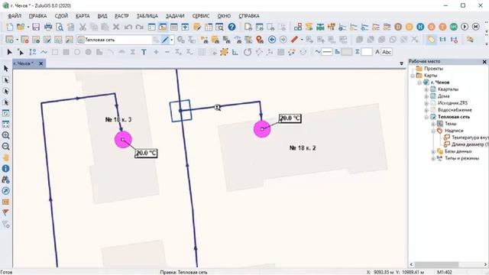Select the text T tool
The width and height of the screenshot is (489, 275).
click(x=144, y=52)
